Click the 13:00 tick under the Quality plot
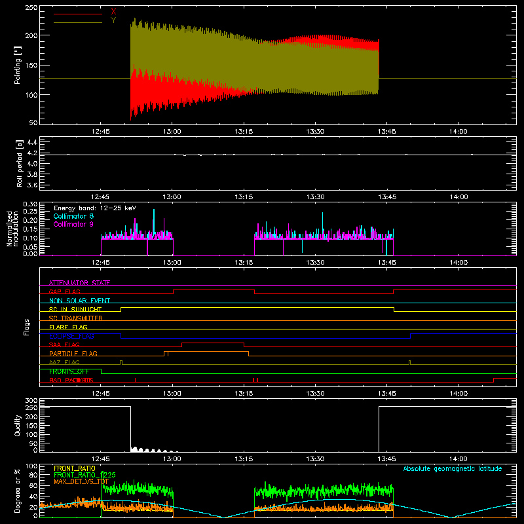524x524 pixels. tap(172, 459)
